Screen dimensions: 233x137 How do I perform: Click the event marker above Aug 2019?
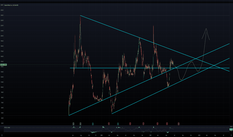point(80,124)
